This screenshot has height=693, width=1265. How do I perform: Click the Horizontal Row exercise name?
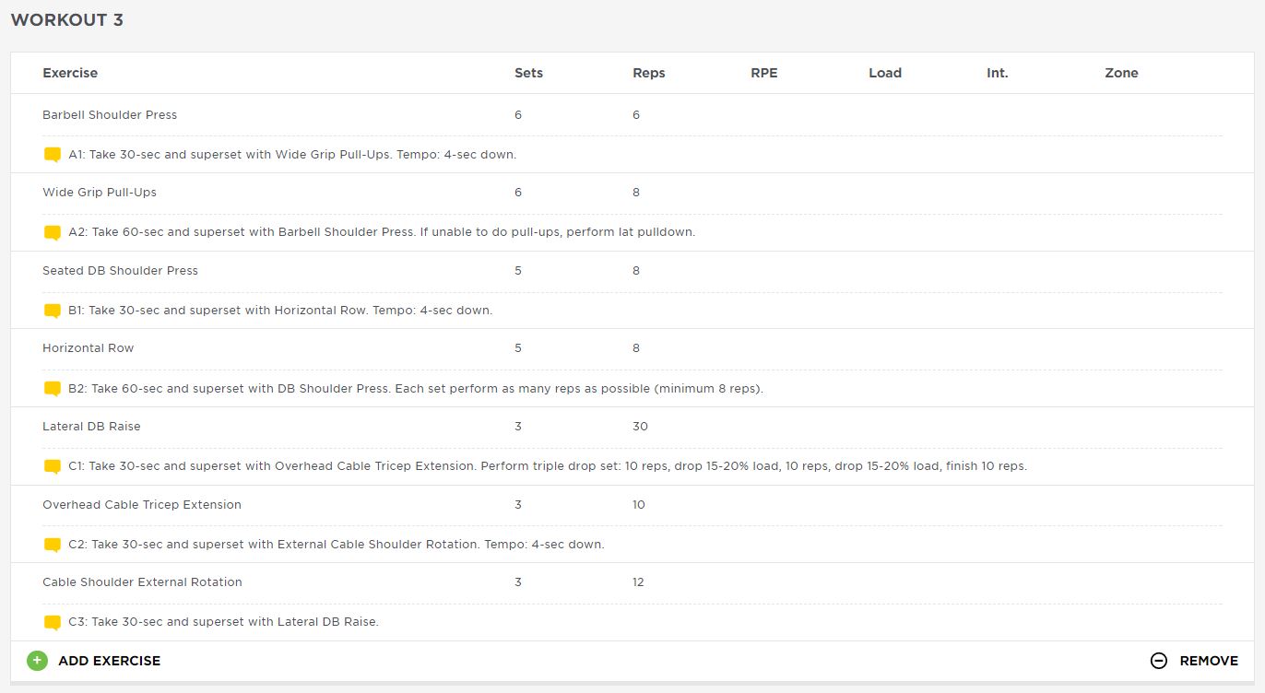coord(88,348)
